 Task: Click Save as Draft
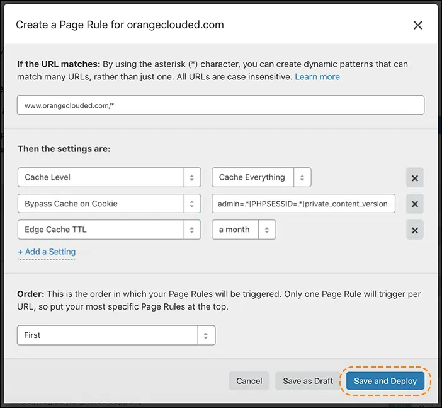[x=308, y=381]
